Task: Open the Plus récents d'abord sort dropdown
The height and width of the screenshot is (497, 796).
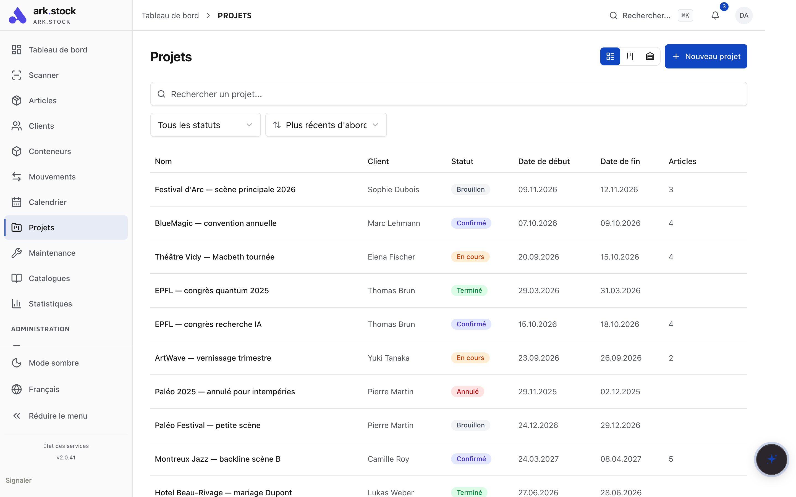Action: 326,125
